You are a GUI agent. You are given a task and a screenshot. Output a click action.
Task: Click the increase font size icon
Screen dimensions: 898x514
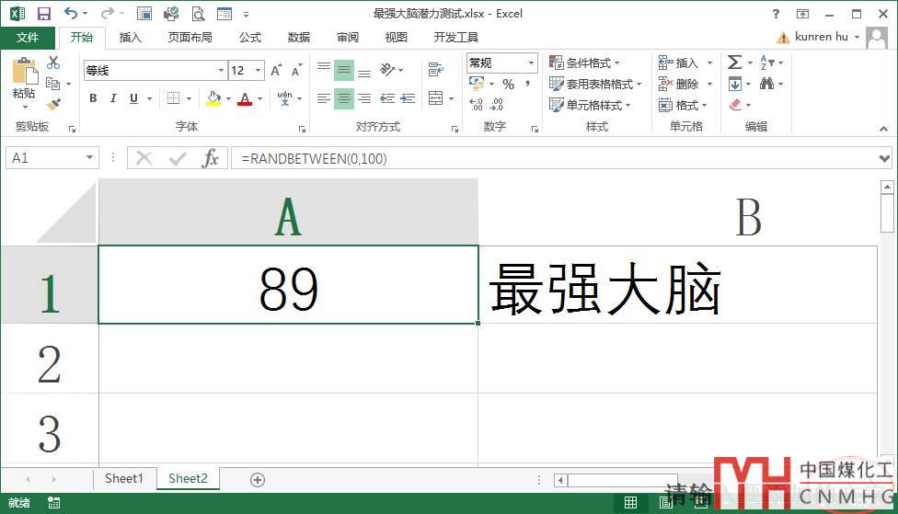point(278,71)
